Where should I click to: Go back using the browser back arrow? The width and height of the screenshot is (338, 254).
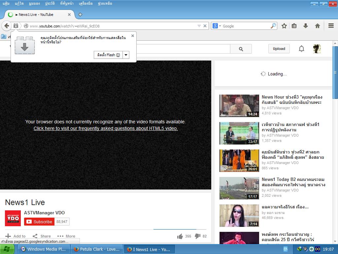coord(7,26)
